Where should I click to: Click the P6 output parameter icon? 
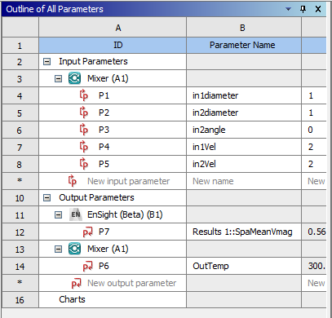click(87, 267)
